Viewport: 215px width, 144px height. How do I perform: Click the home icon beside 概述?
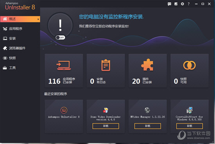[x=5, y=19]
